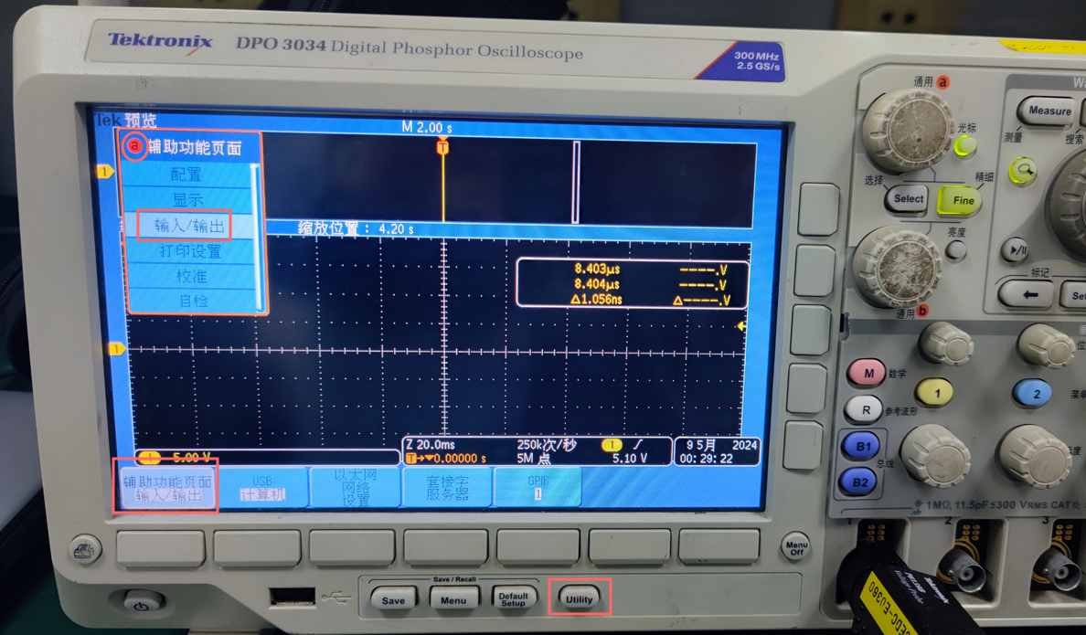Touch the small knob above the yellow 1 button
This screenshot has height=635, width=1086.
947,343
